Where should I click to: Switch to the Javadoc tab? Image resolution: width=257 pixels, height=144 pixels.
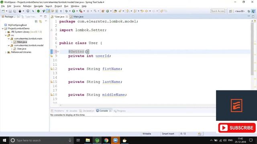pos(71,111)
